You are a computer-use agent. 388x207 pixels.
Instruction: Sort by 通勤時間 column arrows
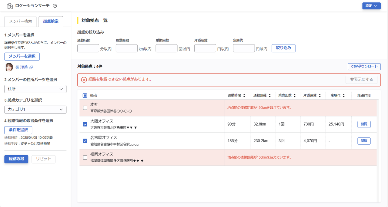244,96
